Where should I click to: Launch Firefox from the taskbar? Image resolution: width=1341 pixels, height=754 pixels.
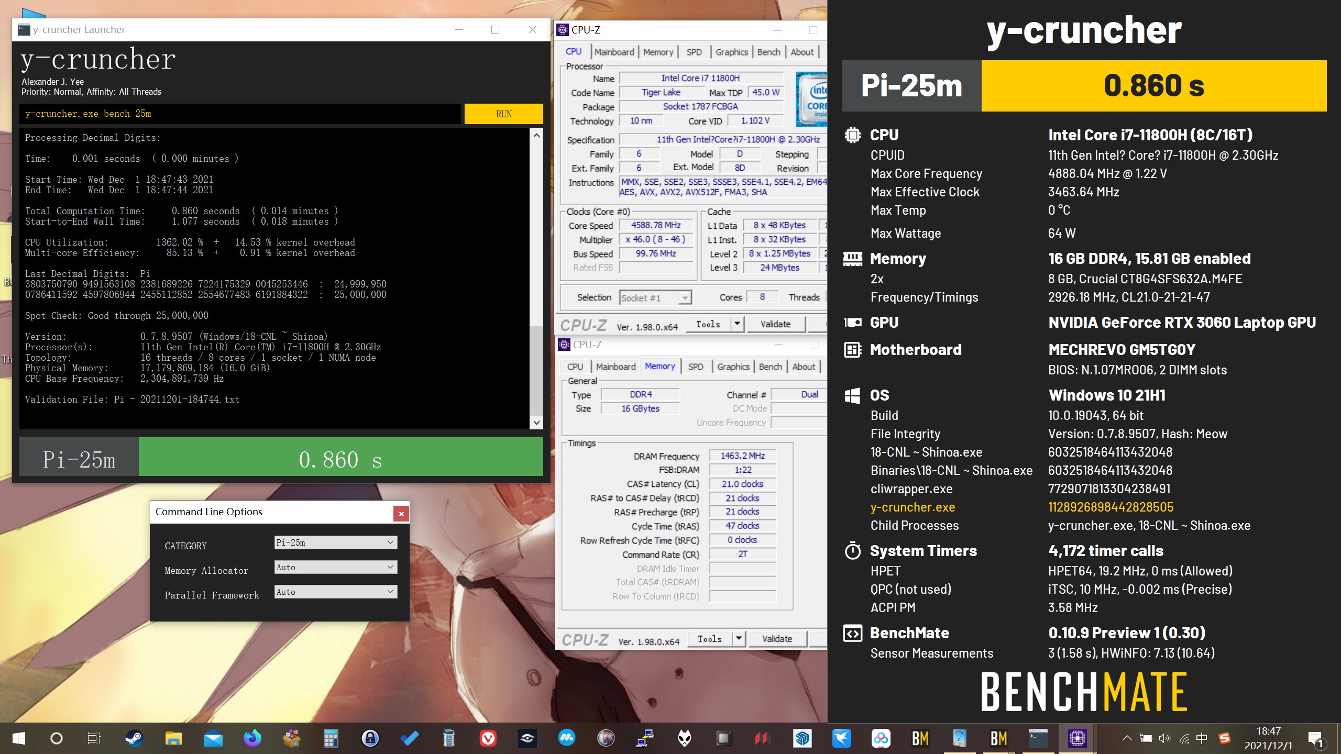252,738
